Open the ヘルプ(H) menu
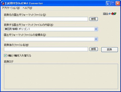Image resolution: width=121 pixels, height=92 pixels. pyautogui.click(x=27, y=8)
